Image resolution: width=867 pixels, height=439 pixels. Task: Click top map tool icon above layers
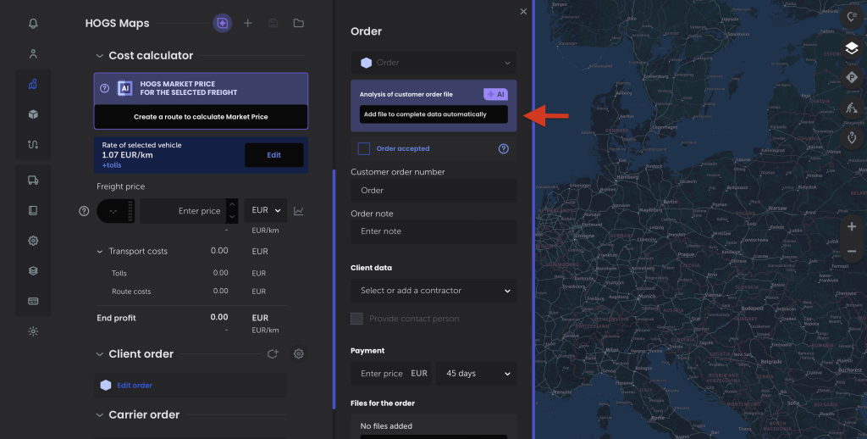[852, 17]
